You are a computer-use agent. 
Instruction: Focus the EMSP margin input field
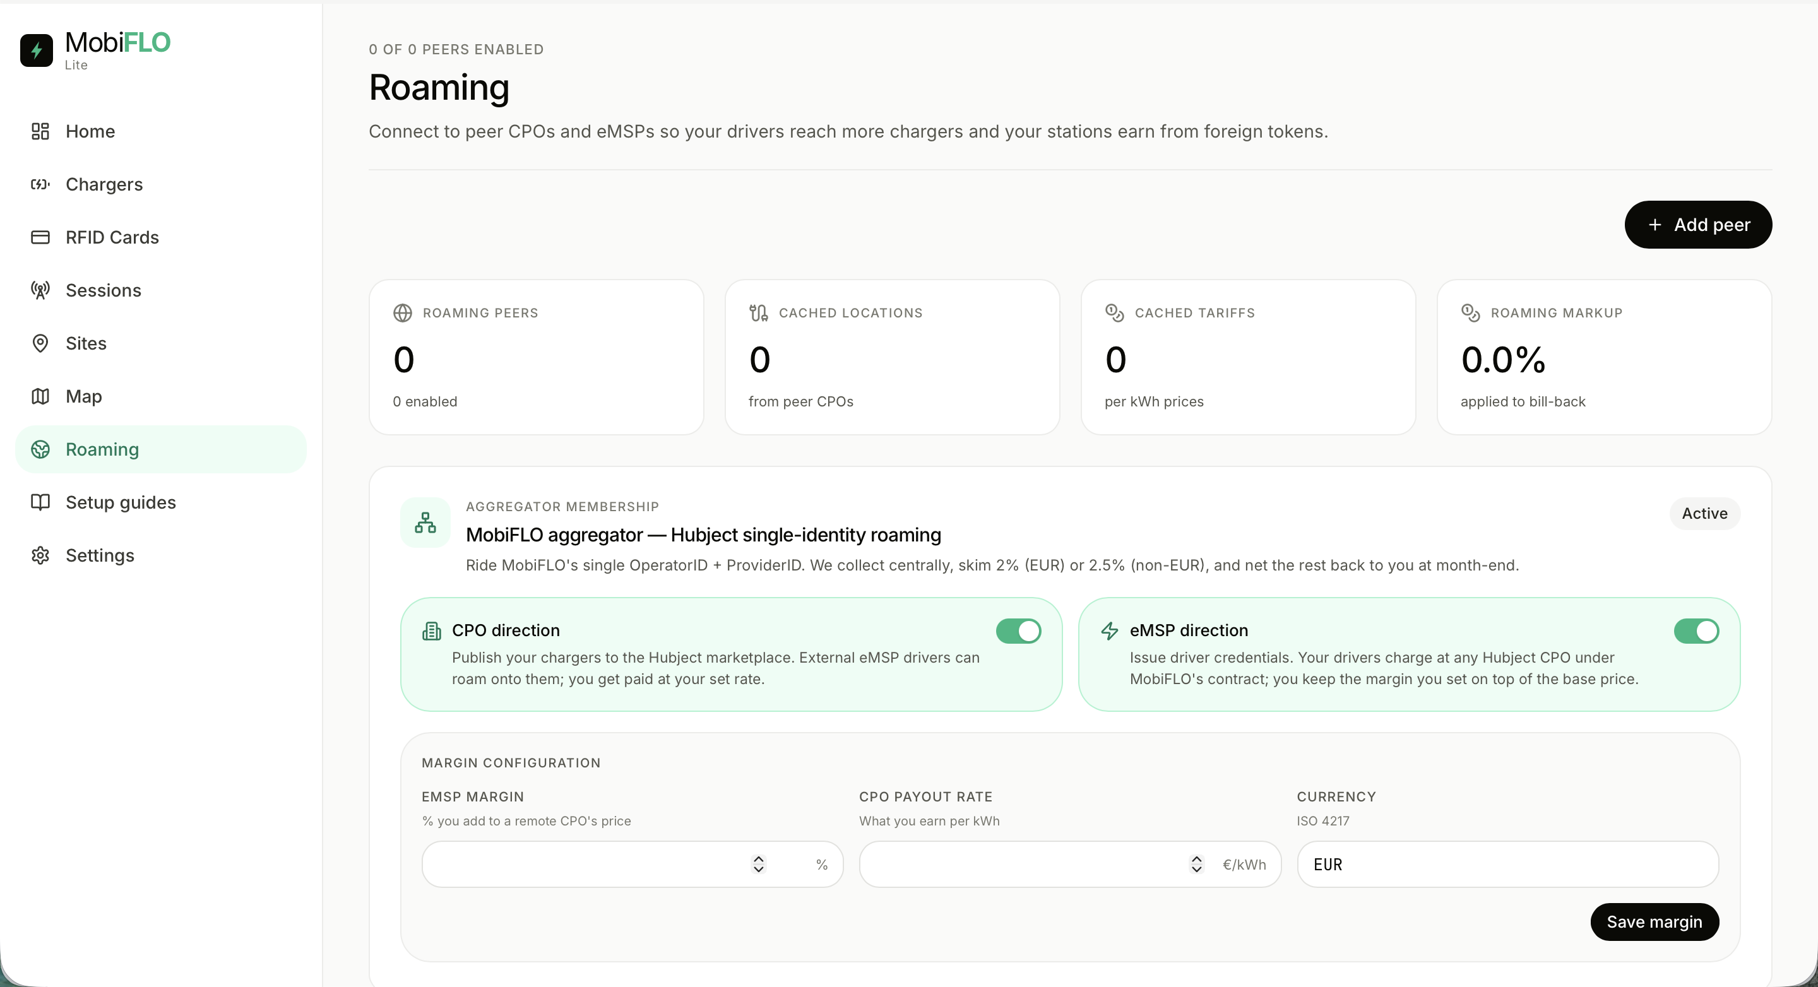(x=632, y=864)
